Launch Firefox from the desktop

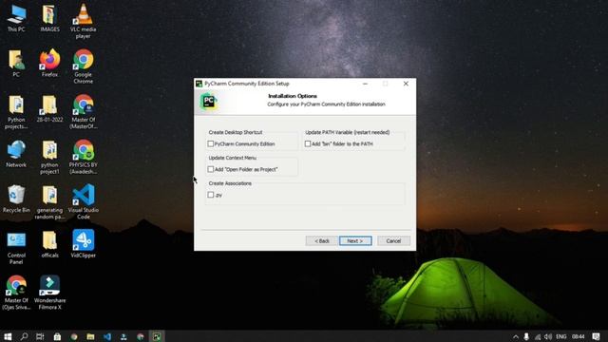tap(49, 64)
